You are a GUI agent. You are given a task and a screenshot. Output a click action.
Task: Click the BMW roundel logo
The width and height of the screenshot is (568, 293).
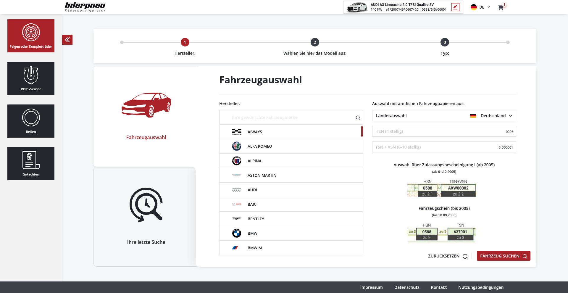[x=237, y=233]
